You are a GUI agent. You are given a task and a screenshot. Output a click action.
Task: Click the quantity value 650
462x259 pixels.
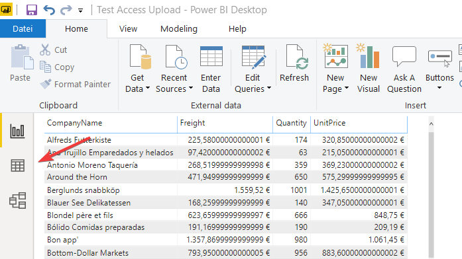pos(301,177)
